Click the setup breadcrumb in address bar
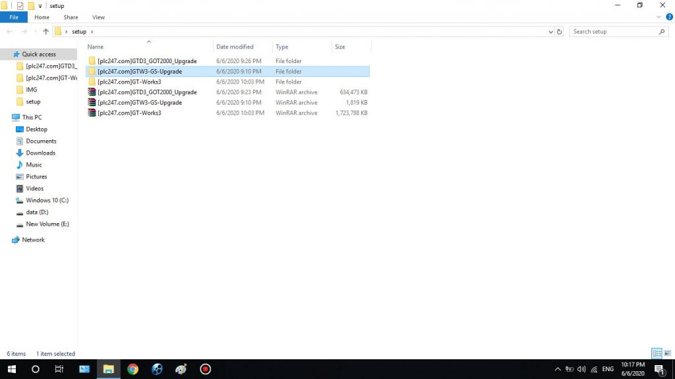The width and height of the screenshot is (675, 379). (x=79, y=32)
